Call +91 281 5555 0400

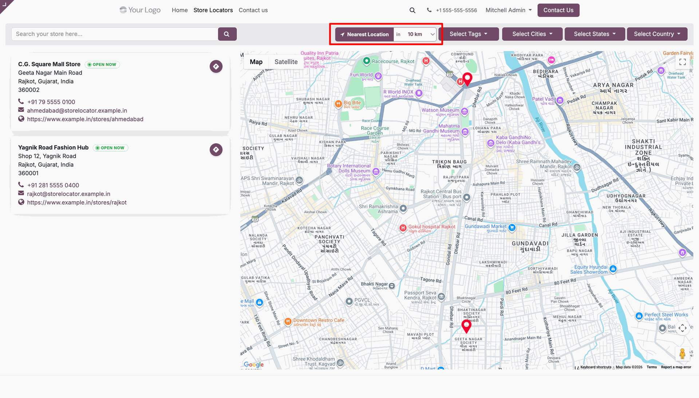pos(53,185)
